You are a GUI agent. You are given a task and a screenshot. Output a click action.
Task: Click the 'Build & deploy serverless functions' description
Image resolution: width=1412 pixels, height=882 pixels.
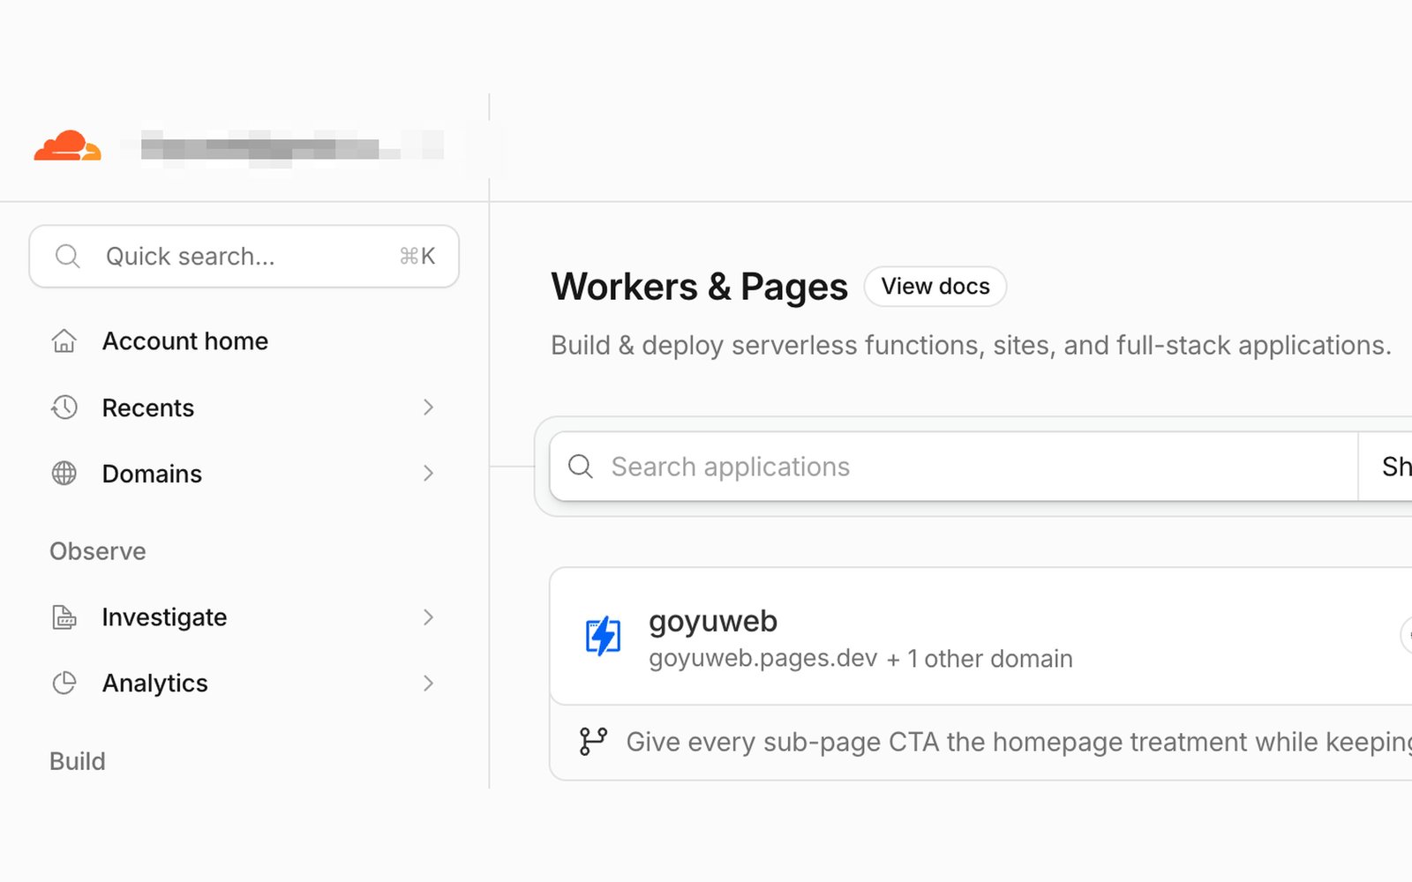tap(971, 345)
